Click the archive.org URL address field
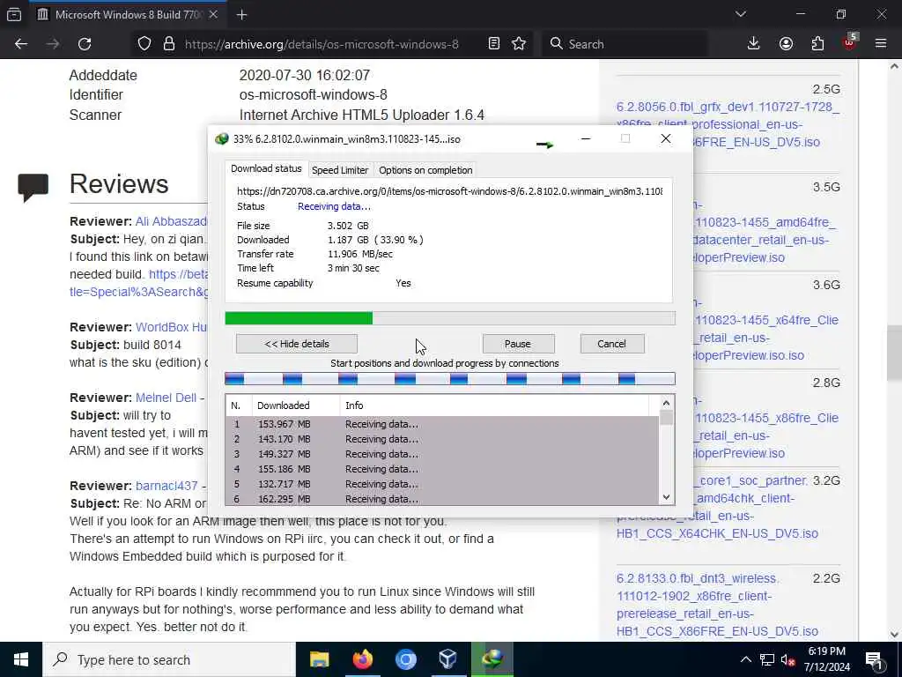The image size is (902, 677). click(x=322, y=44)
